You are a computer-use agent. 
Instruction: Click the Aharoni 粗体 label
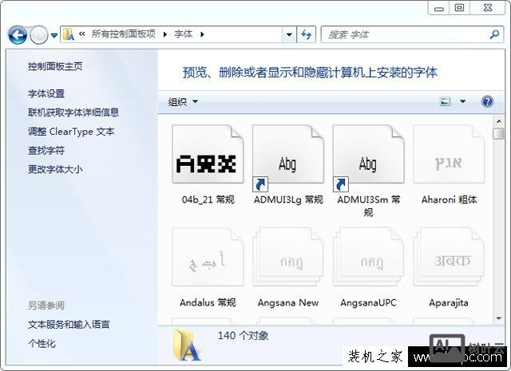tap(449, 199)
